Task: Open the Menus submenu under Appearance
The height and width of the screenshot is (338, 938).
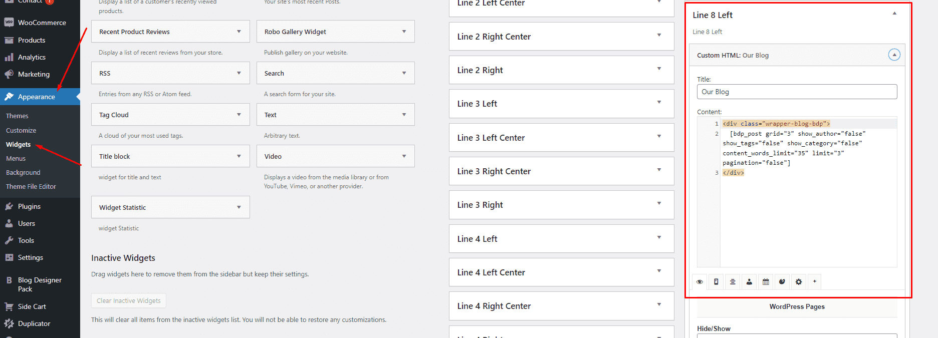Action: (16, 158)
